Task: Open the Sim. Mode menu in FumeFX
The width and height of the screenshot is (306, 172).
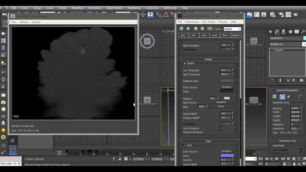Action: [x=208, y=22]
